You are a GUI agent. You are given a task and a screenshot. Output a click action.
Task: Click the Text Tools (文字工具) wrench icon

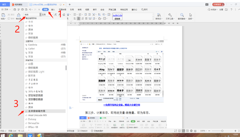(170, 15)
